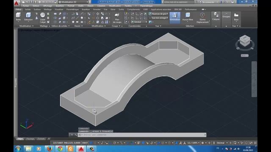This screenshot has height=152, width=271.
Task: Open the Windows Start menu
Action: click(x=18, y=149)
